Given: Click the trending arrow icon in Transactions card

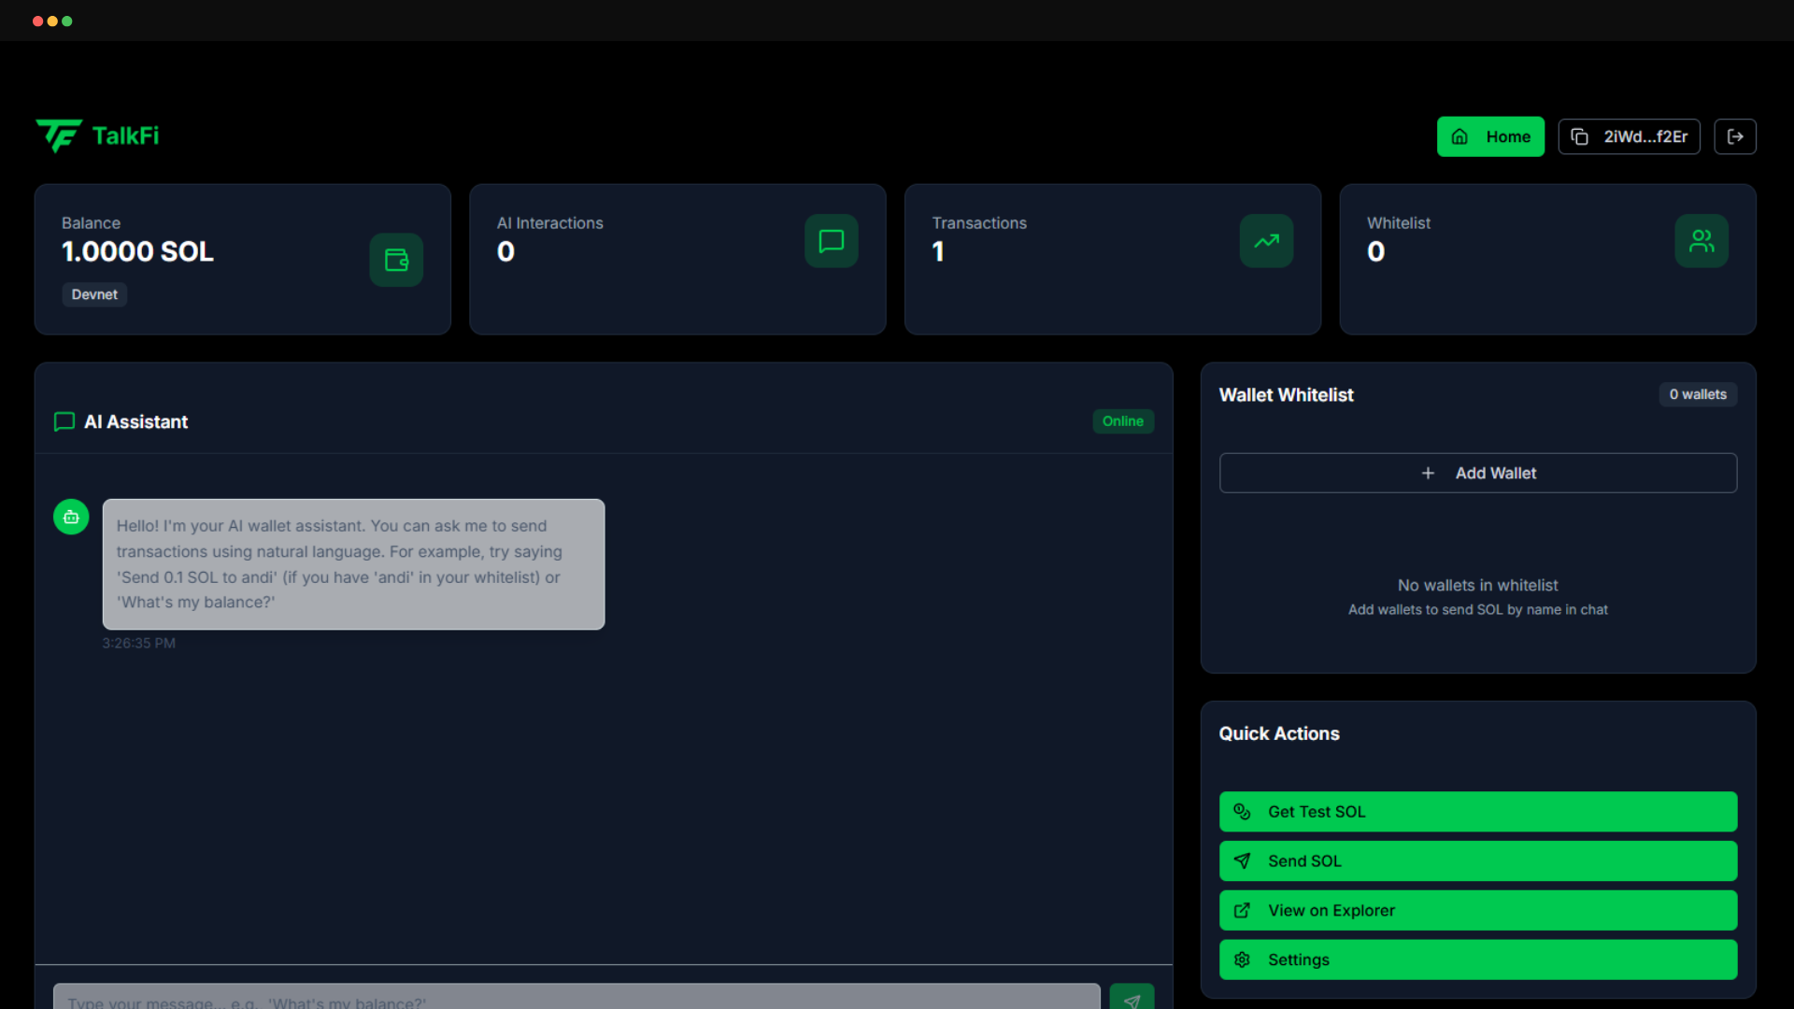Looking at the screenshot, I should pyautogui.click(x=1266, y=241).
